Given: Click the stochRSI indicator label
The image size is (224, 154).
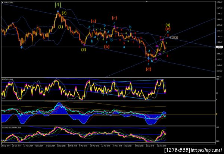Looking at the screenshot, I should [x=11, y=128].
